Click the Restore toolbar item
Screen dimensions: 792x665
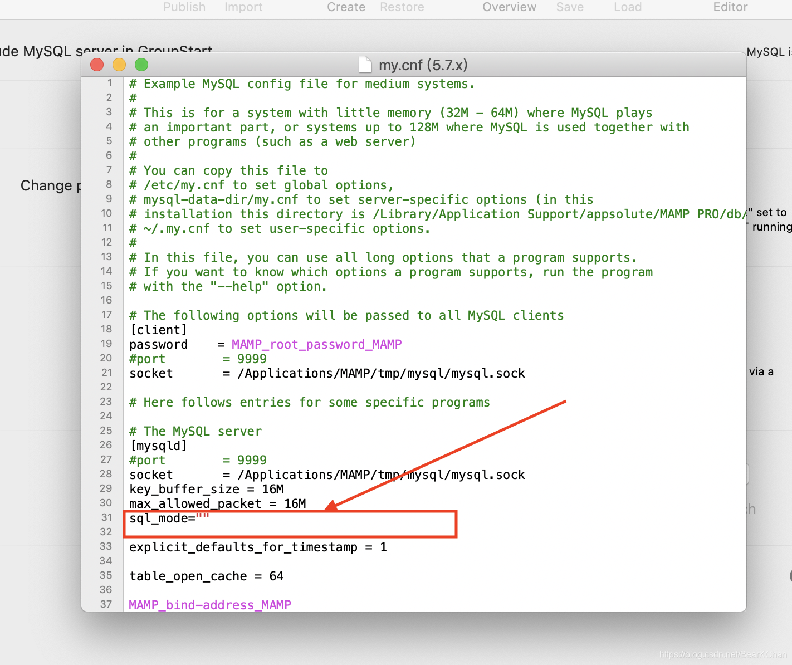tap(402, 7)
